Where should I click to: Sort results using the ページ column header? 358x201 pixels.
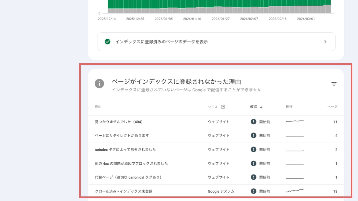click(x=332, y=107)
